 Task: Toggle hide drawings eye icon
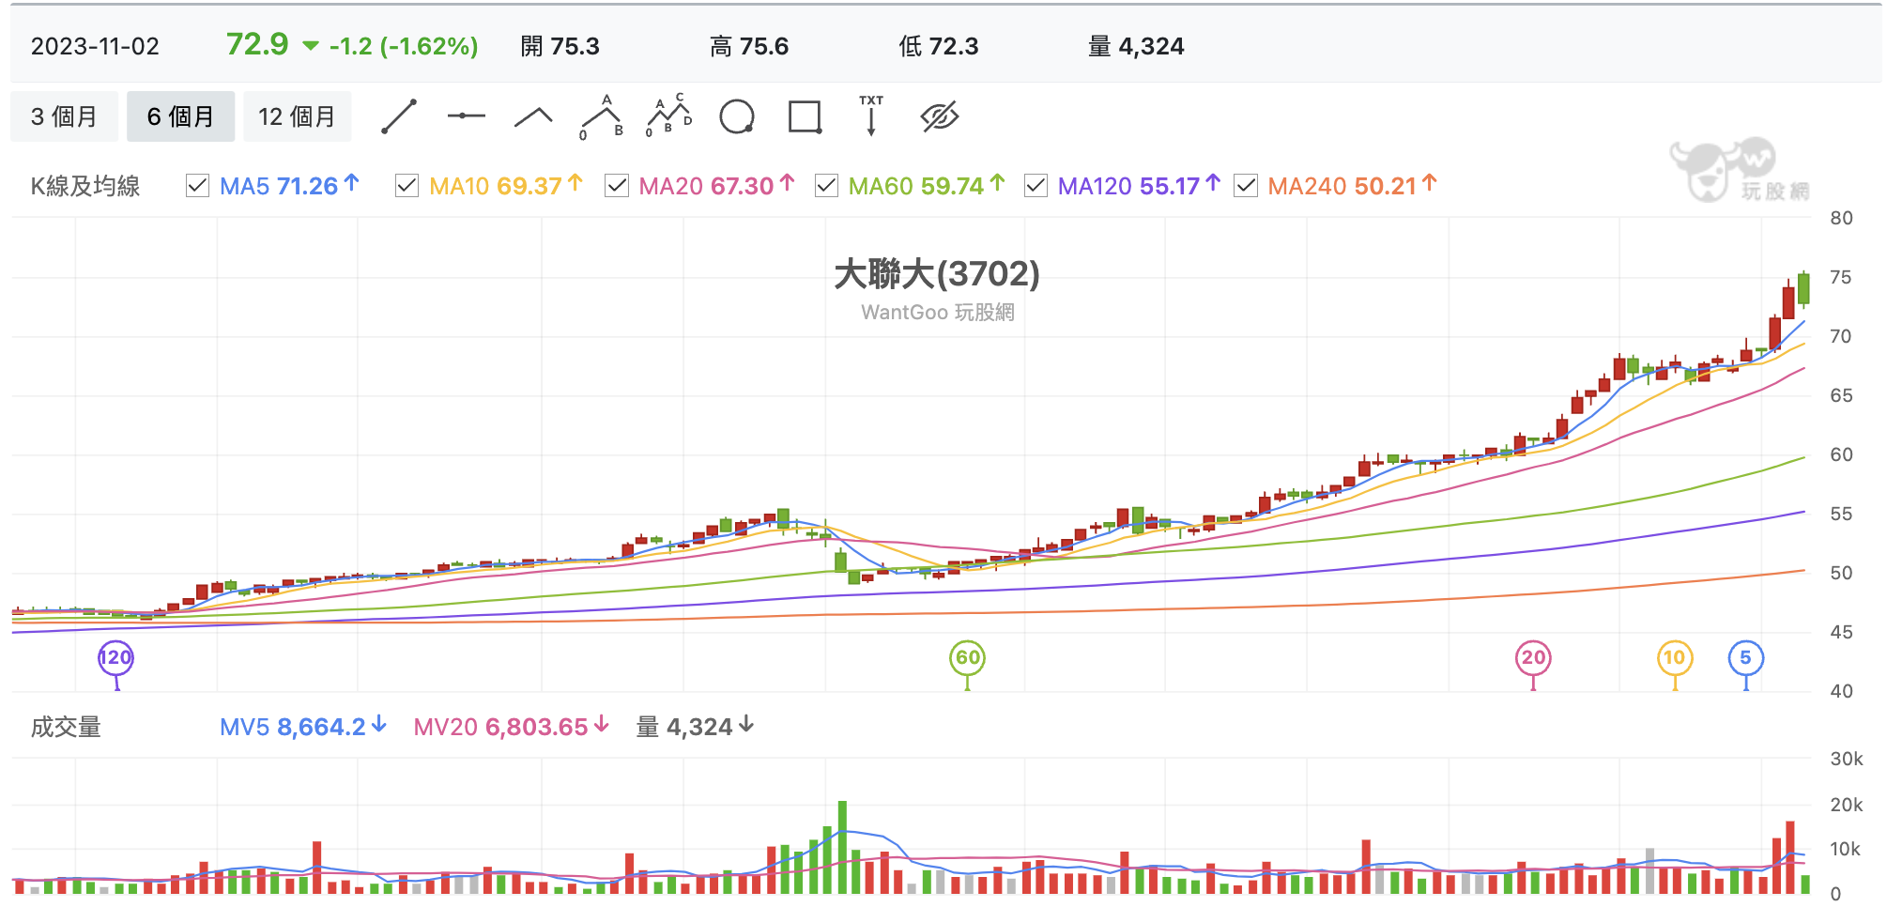pyautogui.click(x=940, y=116)
